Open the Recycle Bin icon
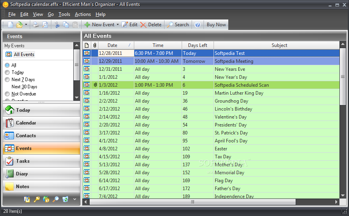349x216 pixels. click(x=65, y=199)
